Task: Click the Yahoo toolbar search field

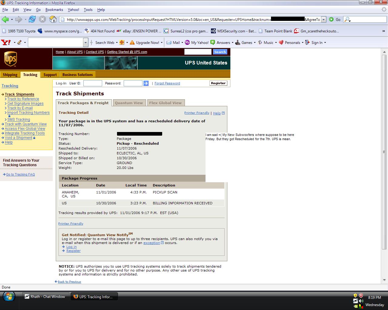Action: pyautogui.click(x=55, y=42)
